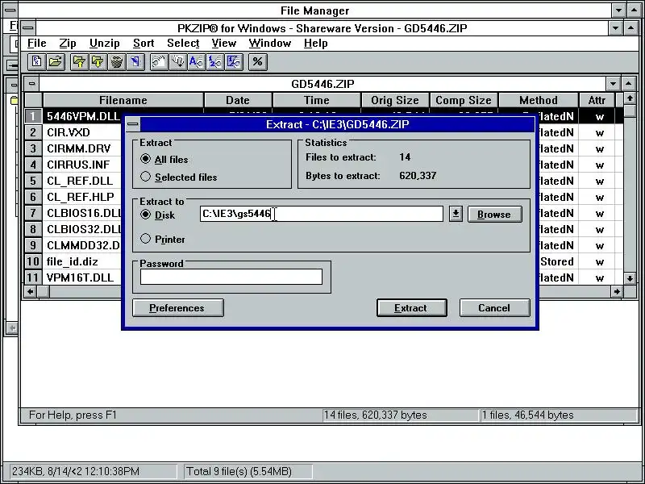Select the Selected files radio button

click(x=146, y=177)
